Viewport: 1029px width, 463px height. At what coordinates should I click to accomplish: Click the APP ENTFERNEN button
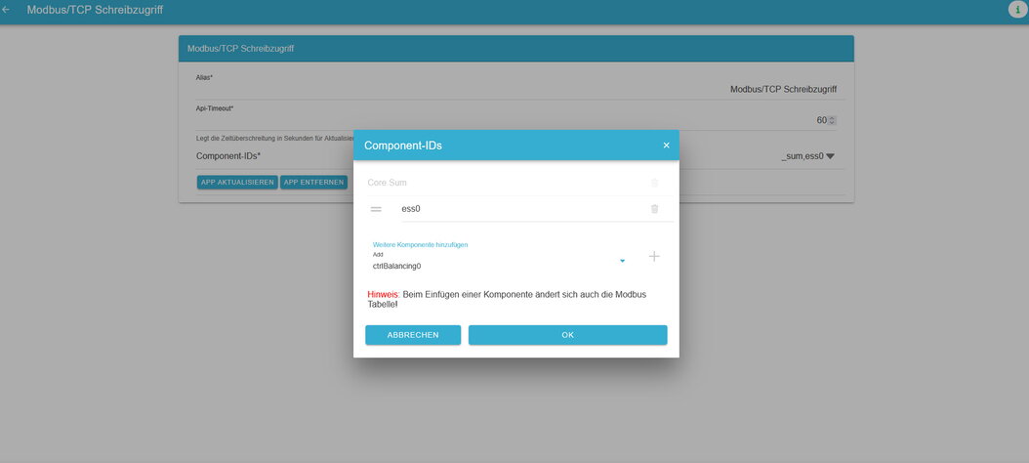coord(313,183)
